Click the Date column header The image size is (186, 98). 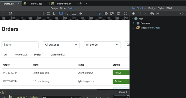tap(36, 65)
